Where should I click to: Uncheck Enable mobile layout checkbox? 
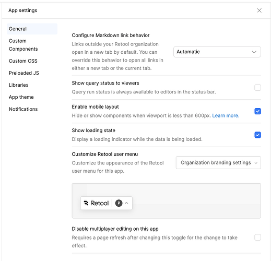pyautogui.click(x=257, y=111)
